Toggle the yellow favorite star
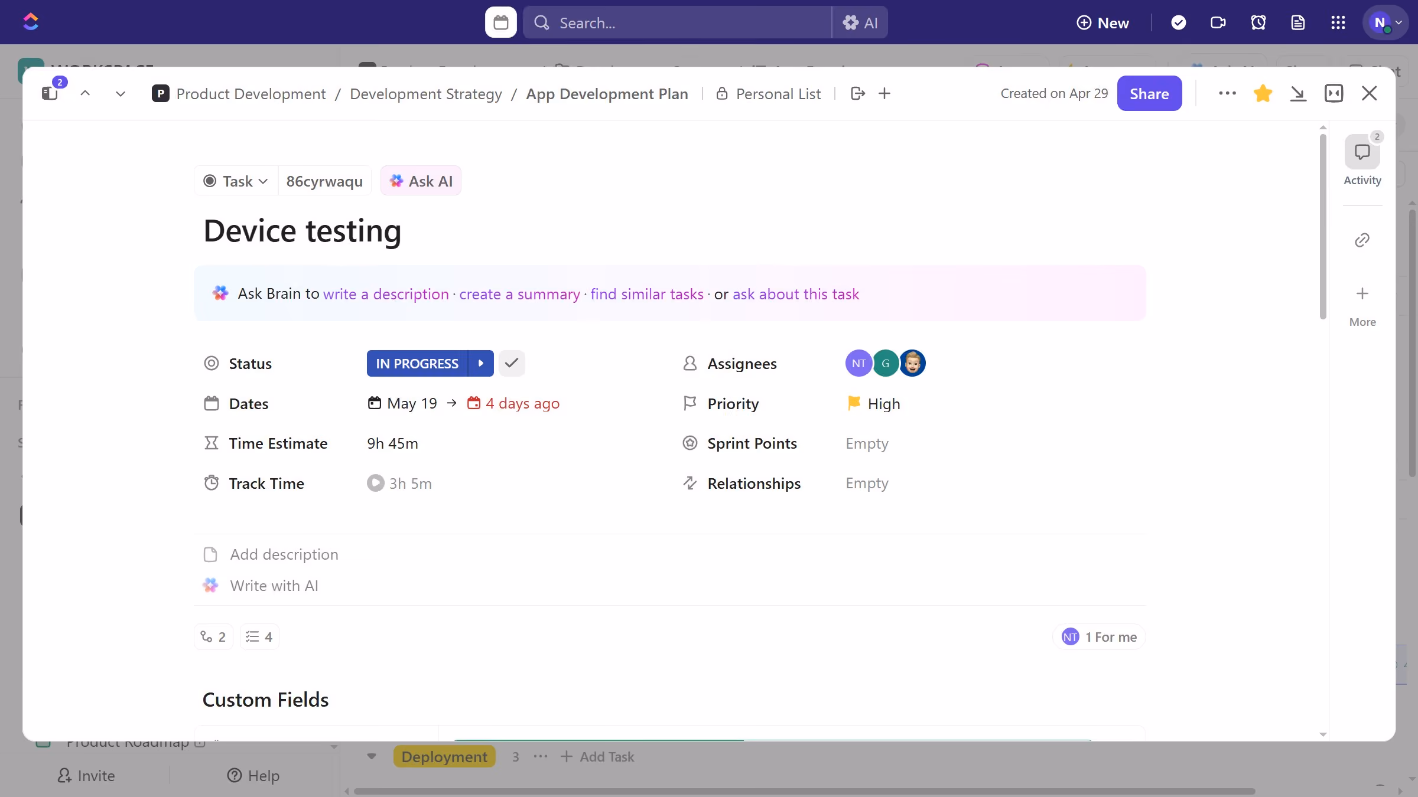Image resolution: width=1418 pixels, height=797 pixels. pyautogui.click(x=1263, y=93)
